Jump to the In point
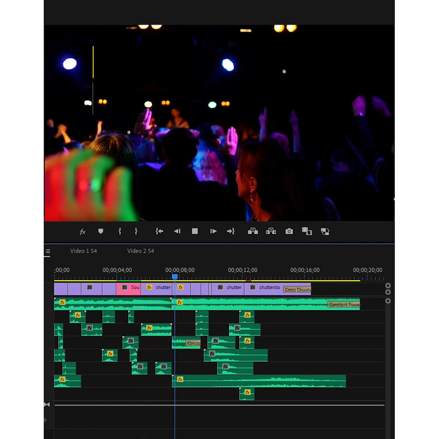 coord(159,231)
